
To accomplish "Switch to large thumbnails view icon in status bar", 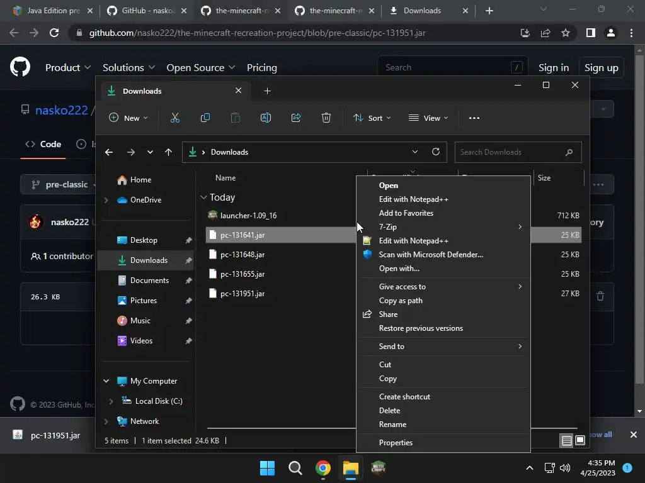I will (580, 441).
